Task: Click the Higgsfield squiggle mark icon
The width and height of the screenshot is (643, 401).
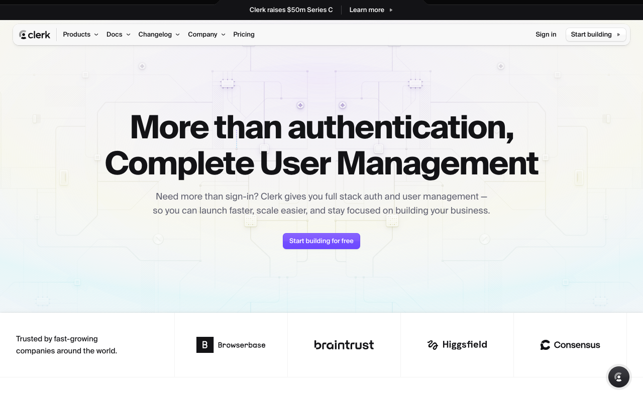Action: tap(433, 344)
